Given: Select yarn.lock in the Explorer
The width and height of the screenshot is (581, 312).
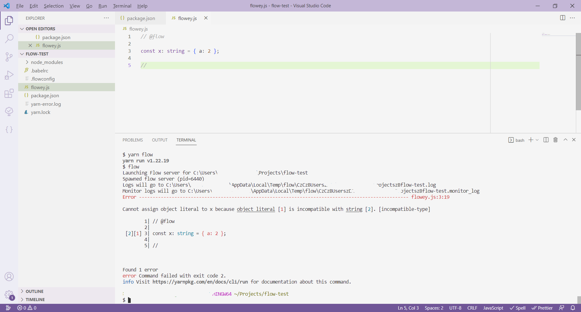Looking at the screenshot, I should pyautogui.click(x=40, y=112).
